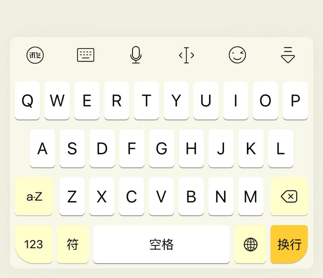Tap the 空格 space bar
Image resolution: width=323 pixels, height=278 pixels.
pos(161,244)
